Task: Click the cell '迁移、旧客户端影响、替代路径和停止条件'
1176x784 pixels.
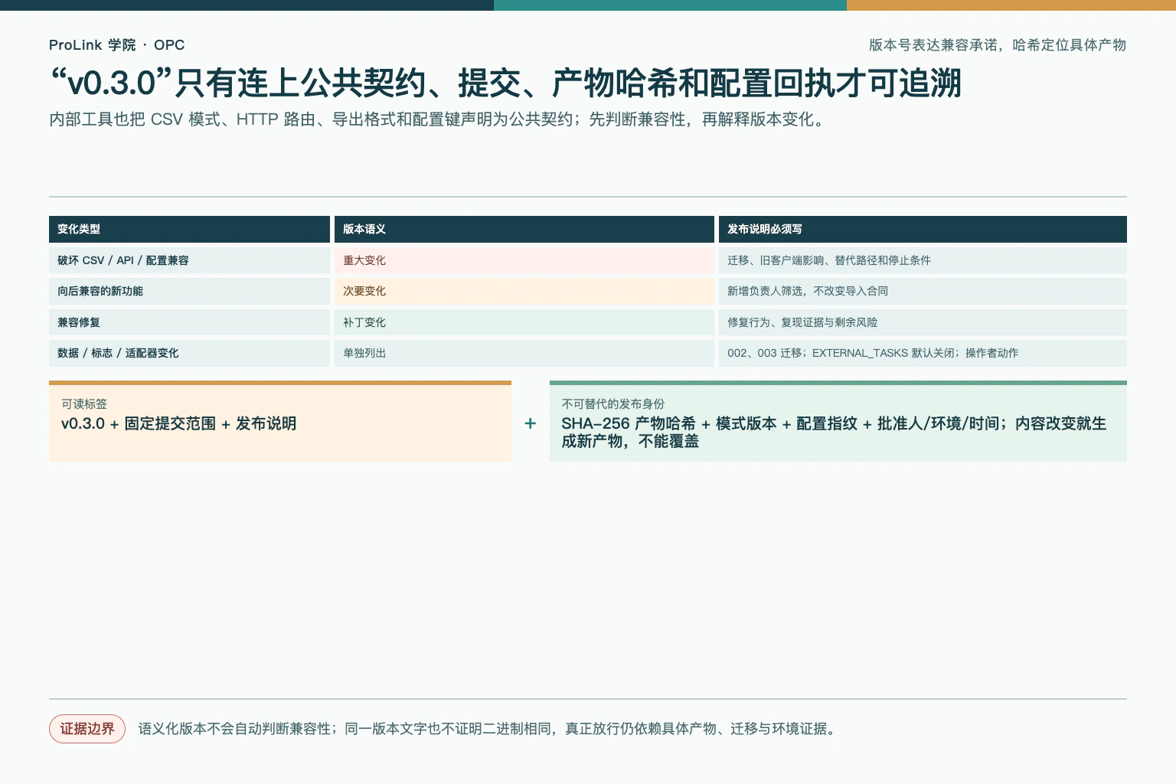Action: (x=923, y=260)
